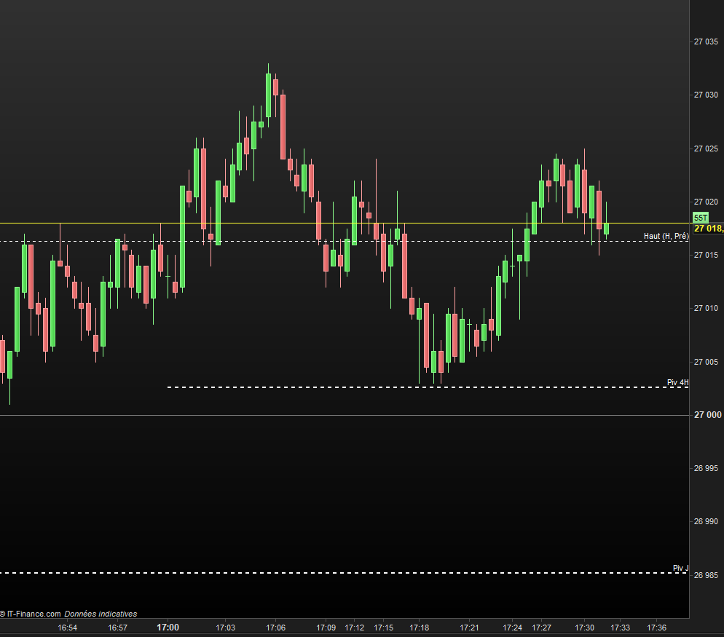Click the bold 17:00 time axis label

pos(168,628)
